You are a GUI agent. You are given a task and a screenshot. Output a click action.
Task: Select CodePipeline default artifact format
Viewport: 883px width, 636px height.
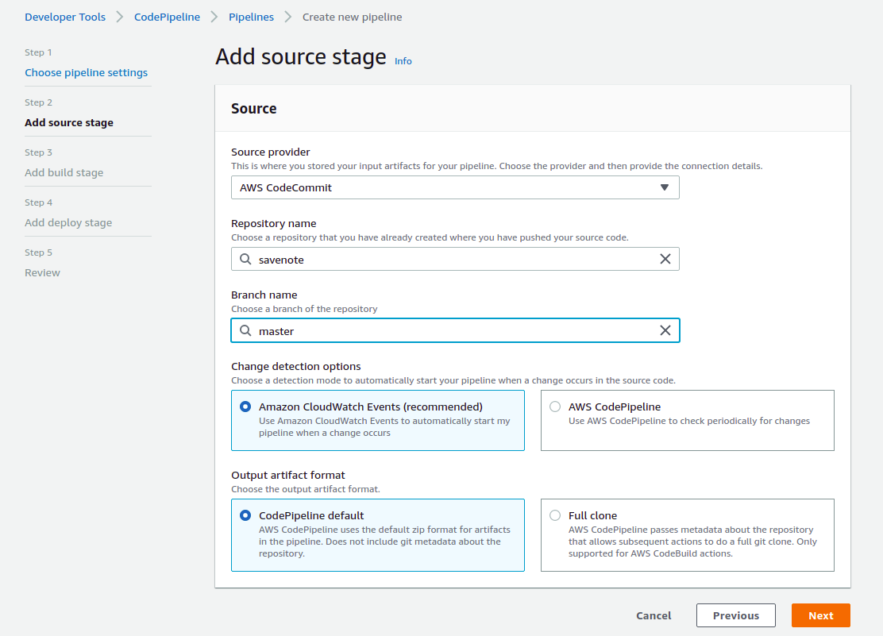245,515
